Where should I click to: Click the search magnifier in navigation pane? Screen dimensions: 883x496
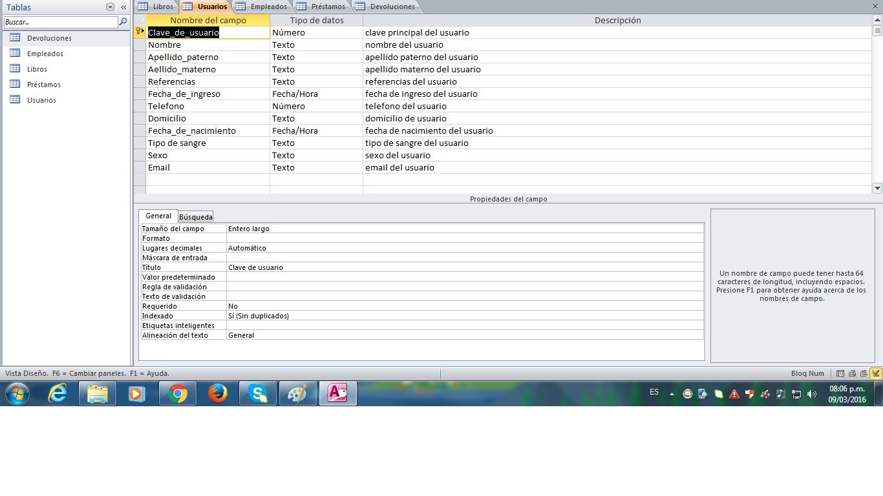[123, 22]
